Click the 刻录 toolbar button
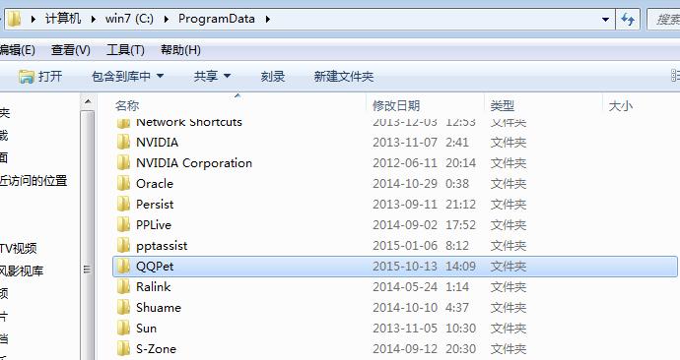 click(273, 77)
